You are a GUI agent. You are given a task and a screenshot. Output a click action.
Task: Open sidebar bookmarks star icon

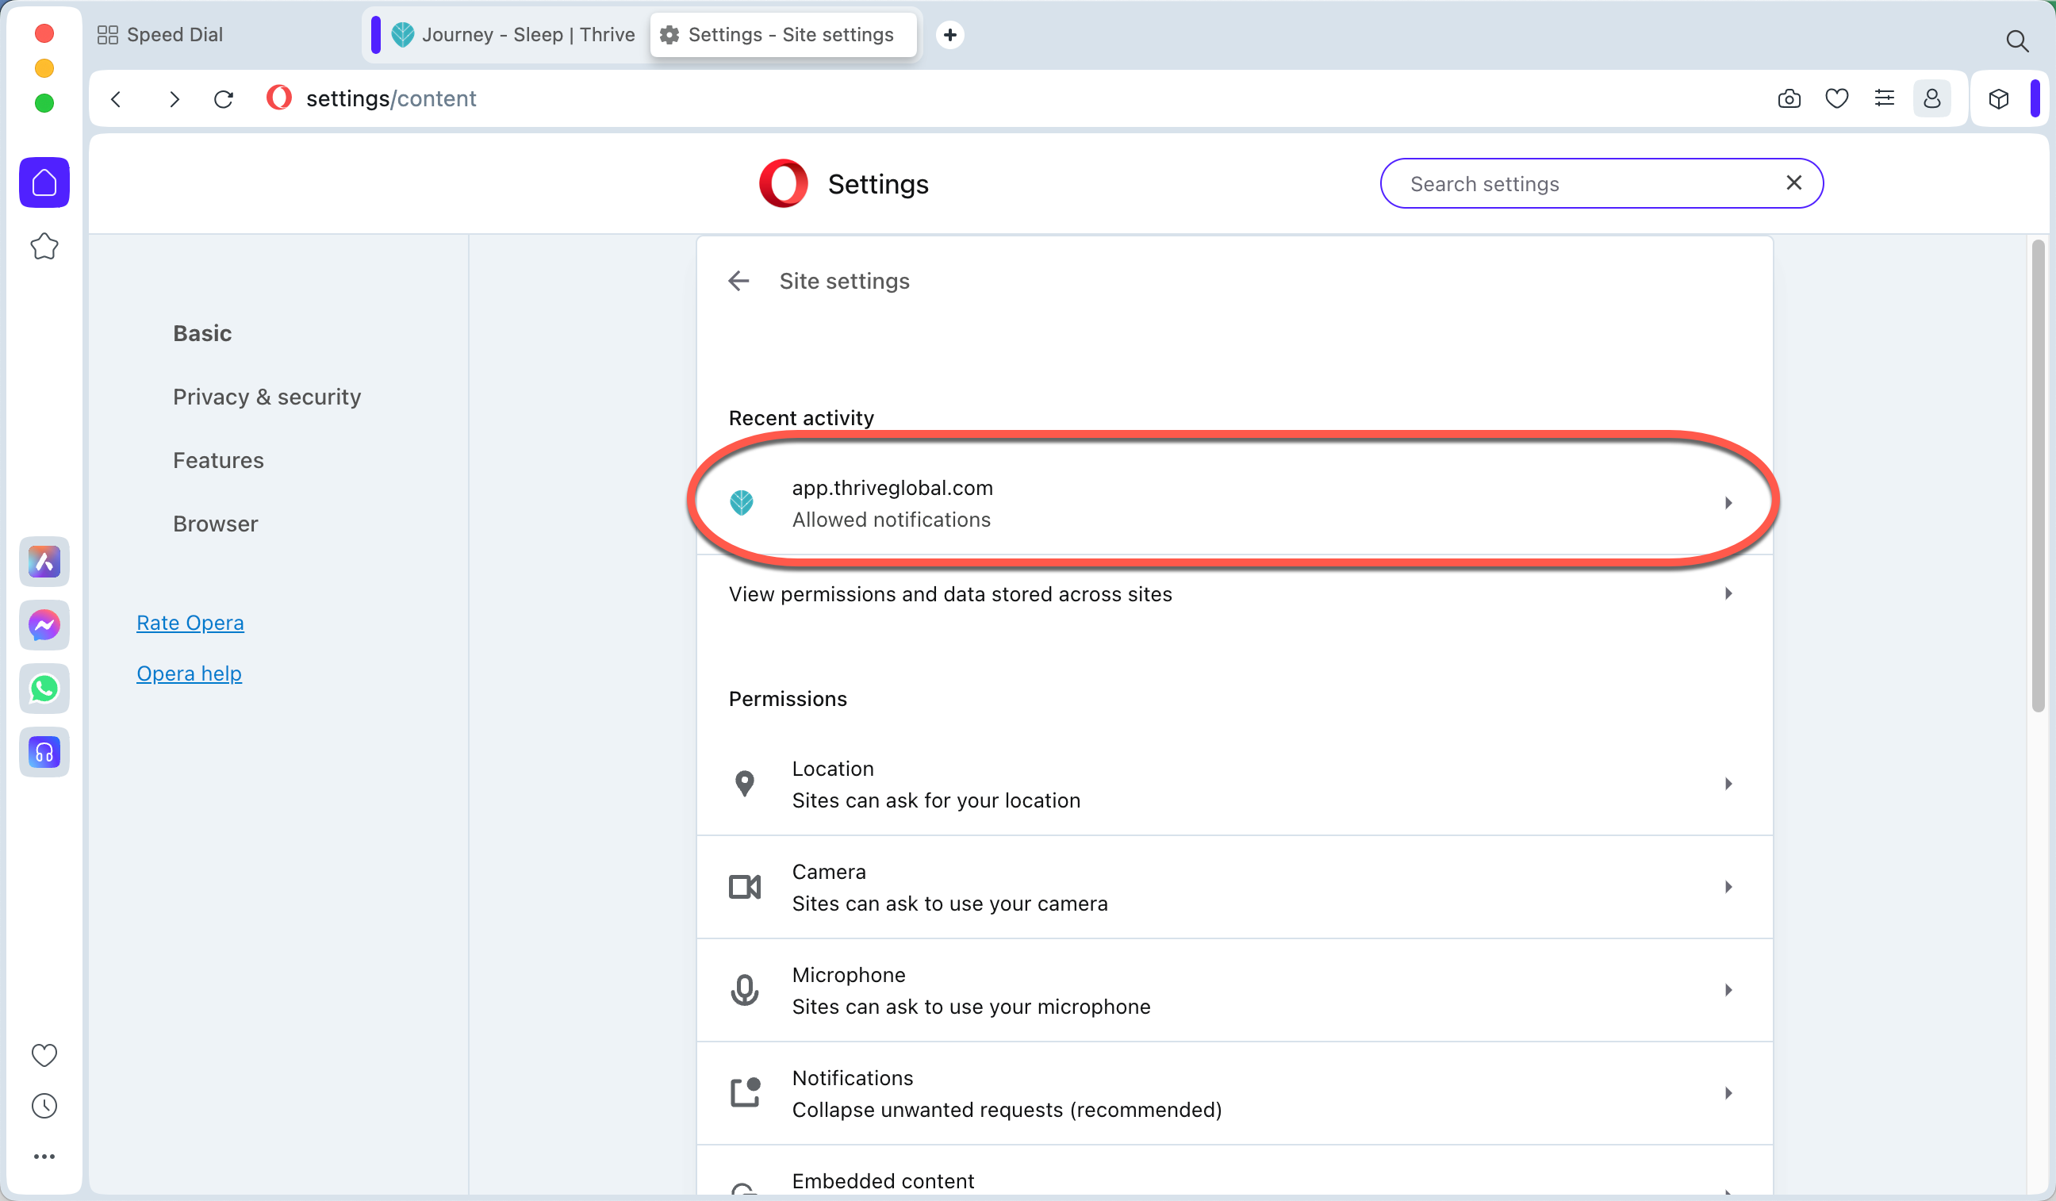tap(44, 246)
